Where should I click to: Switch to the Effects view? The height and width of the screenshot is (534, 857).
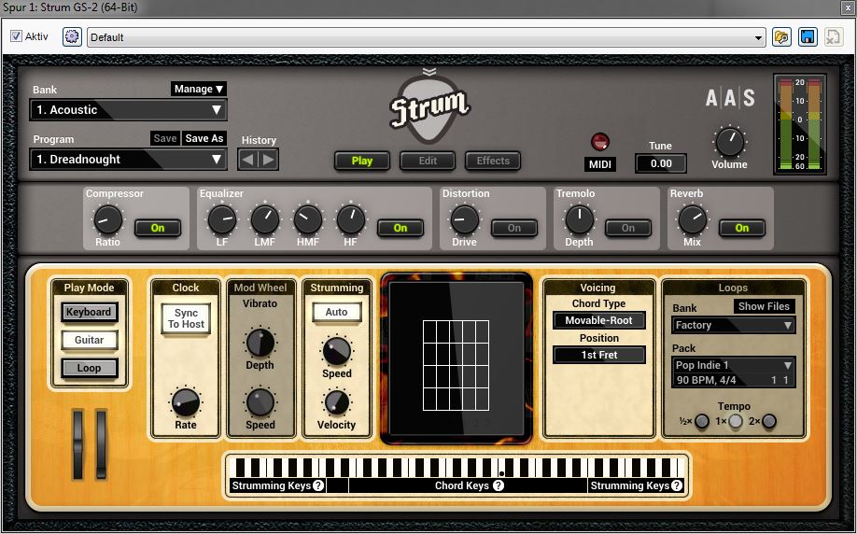[x=493, y=161]
